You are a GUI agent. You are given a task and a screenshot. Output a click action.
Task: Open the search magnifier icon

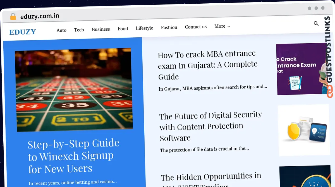pyautogui.click(x=316, y=24)
